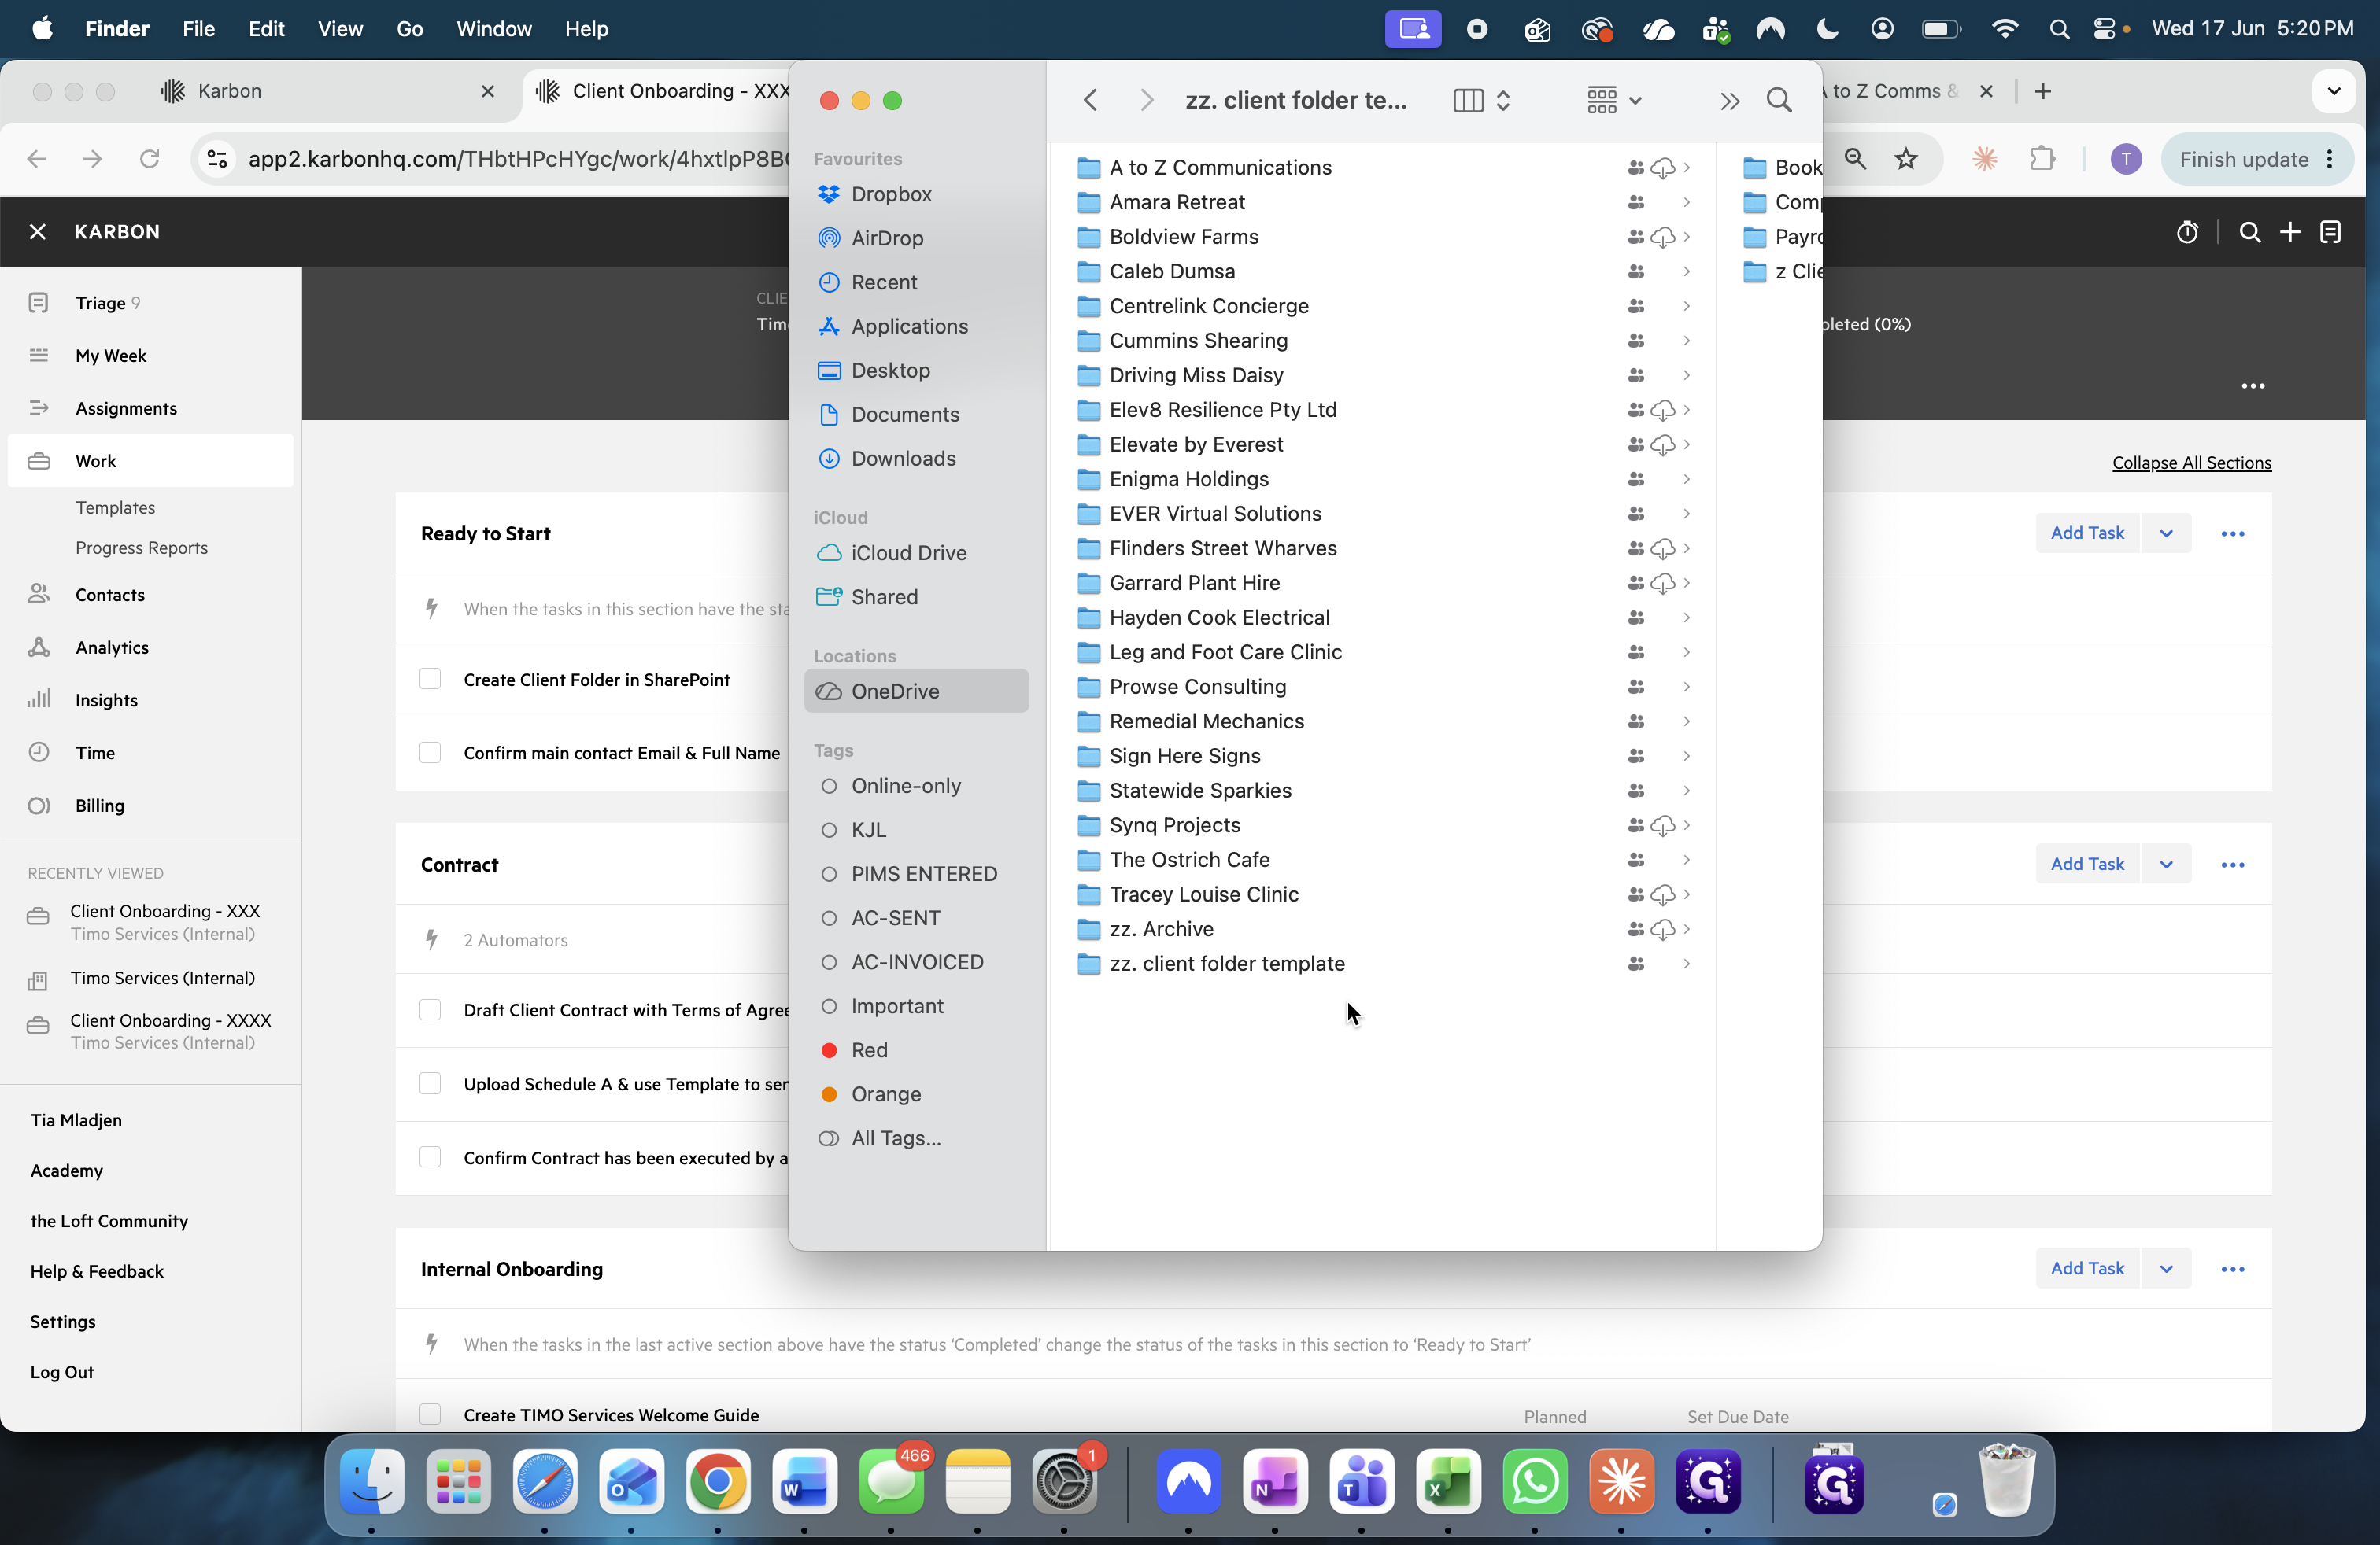Click Finish update button in Chrome
2380x1545 pixels.
[x=2257, y=159]
